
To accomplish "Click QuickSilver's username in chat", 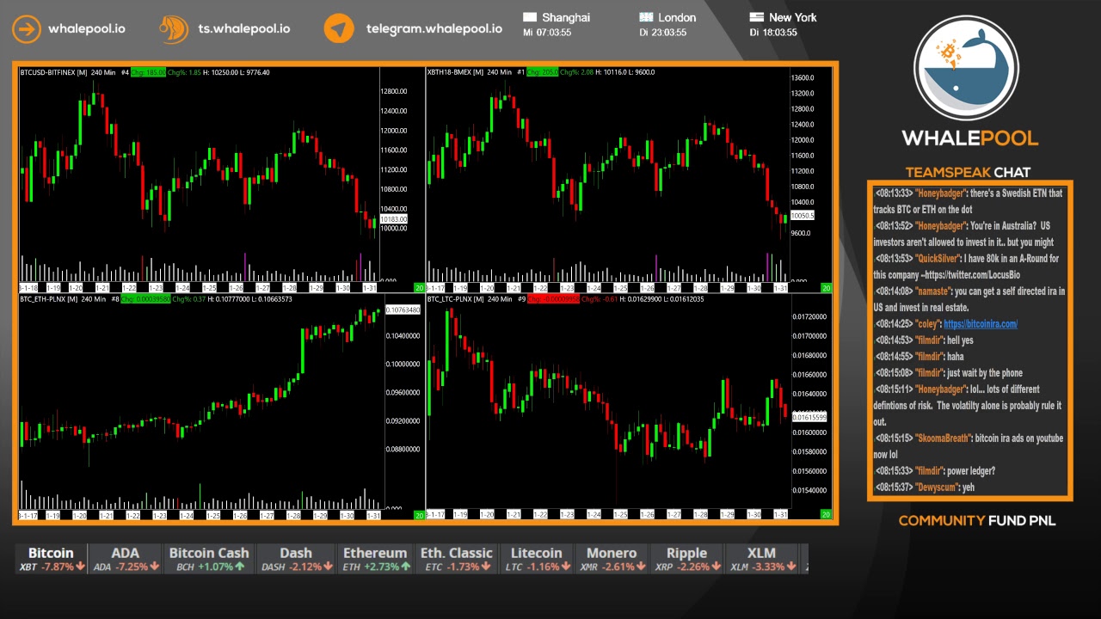I will pos(938,259).
